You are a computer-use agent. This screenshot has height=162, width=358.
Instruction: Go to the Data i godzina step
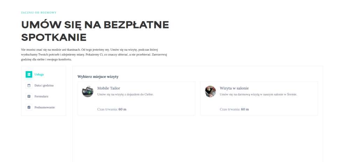(x=44, y=85)
